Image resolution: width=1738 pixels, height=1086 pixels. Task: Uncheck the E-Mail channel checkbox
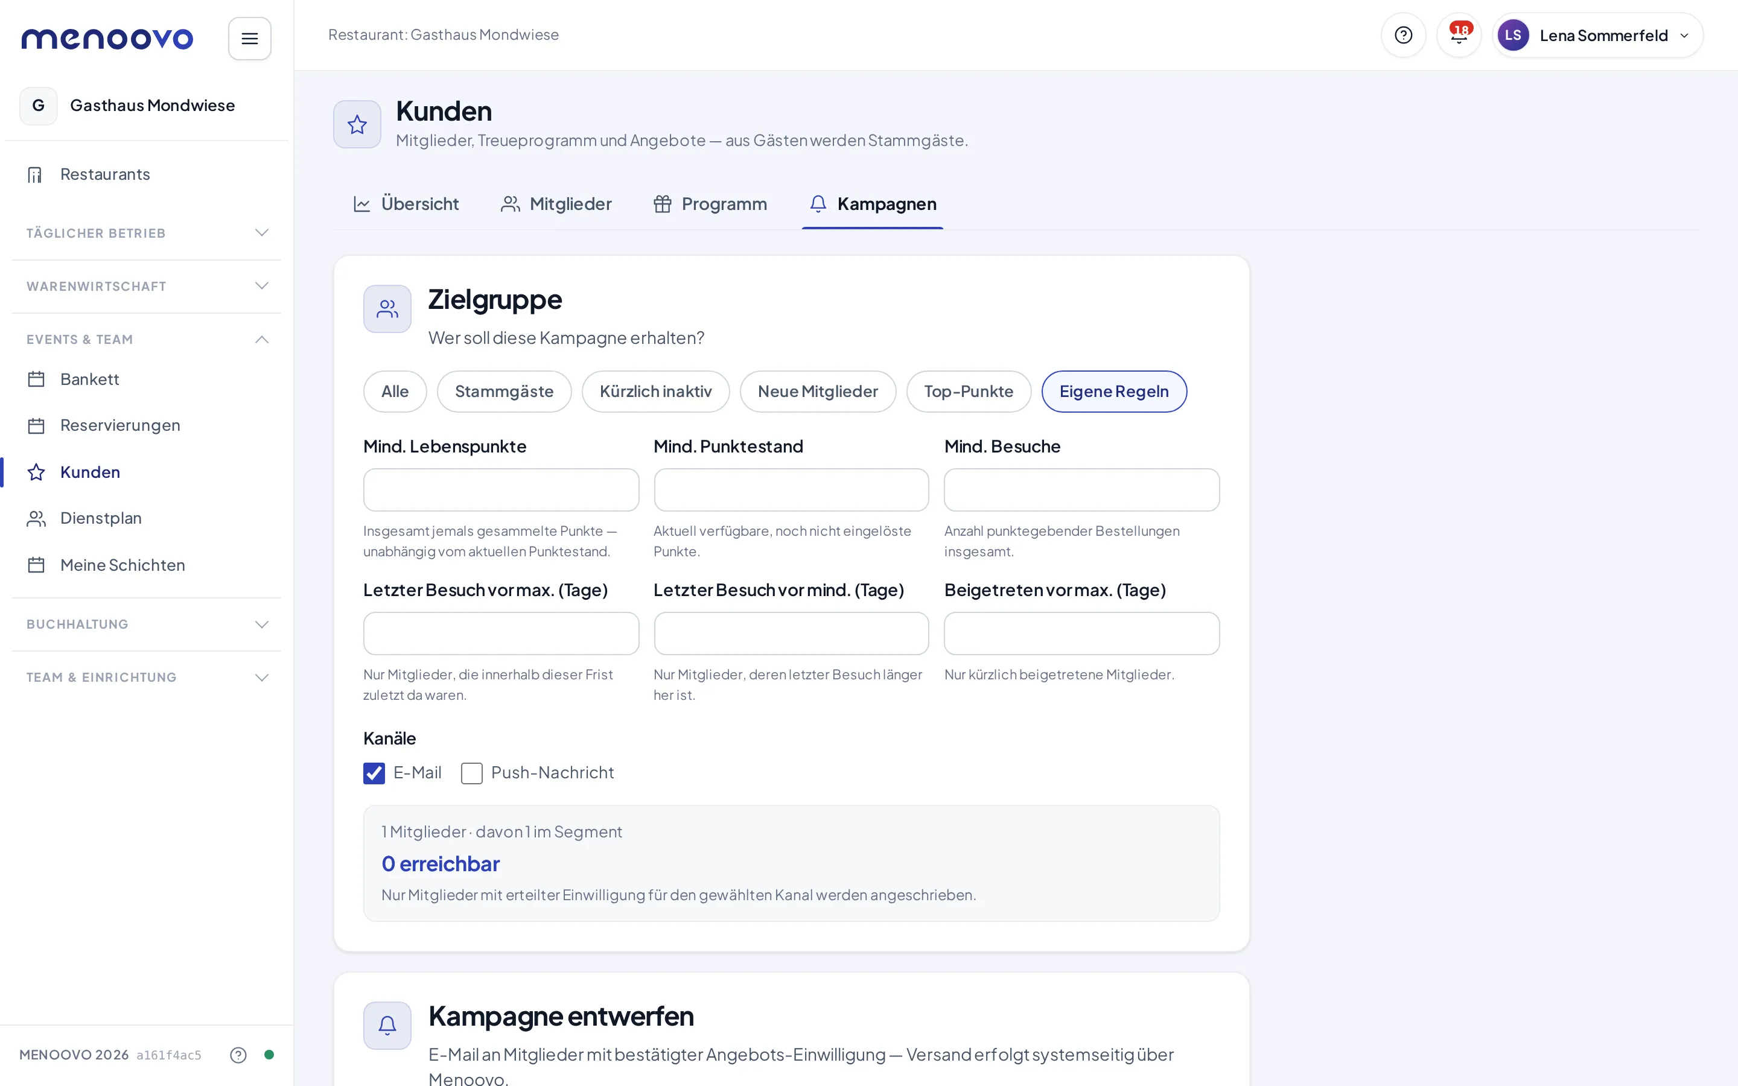coord(374,773)
